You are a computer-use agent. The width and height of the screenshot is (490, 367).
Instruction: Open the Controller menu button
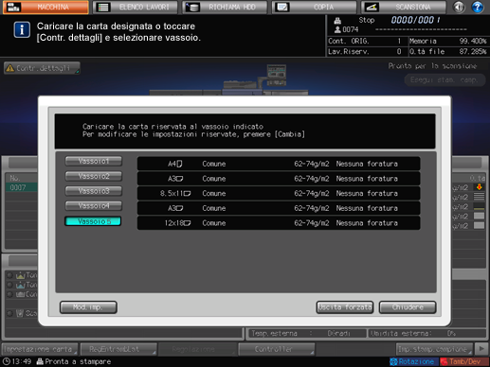pos(277,349)
